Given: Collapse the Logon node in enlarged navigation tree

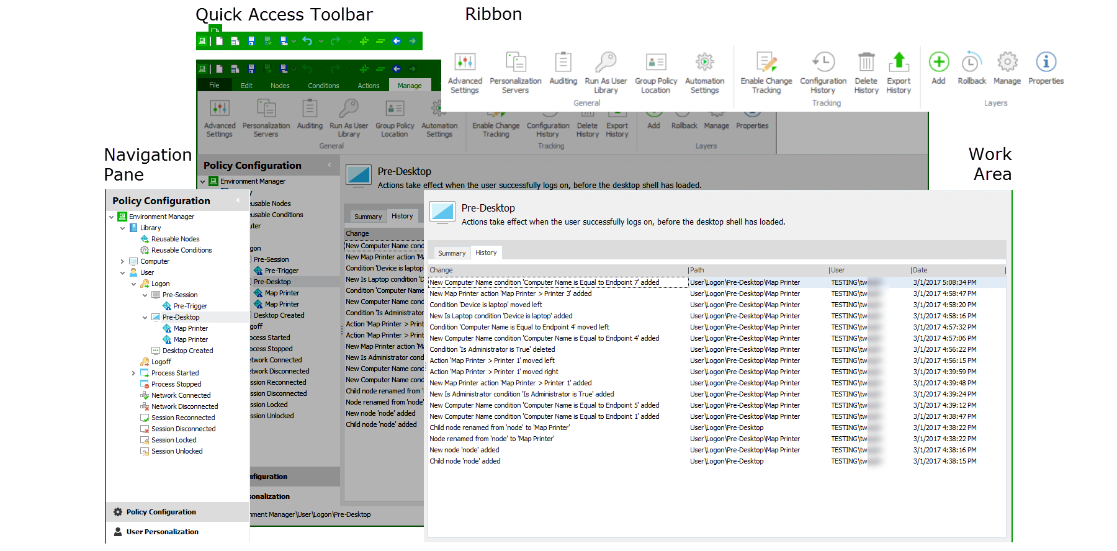Looking at the screenshot, I should 134,284.
